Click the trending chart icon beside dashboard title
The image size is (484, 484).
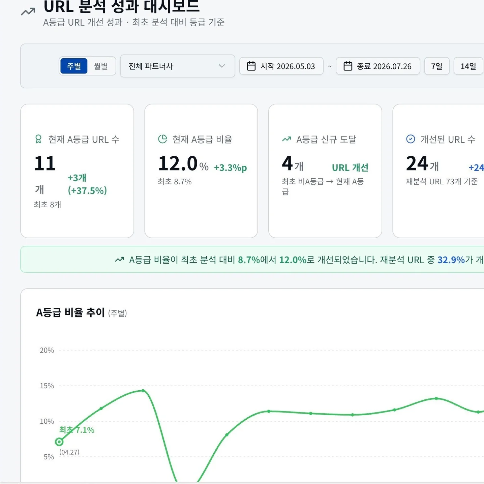[x=28, y=12]
